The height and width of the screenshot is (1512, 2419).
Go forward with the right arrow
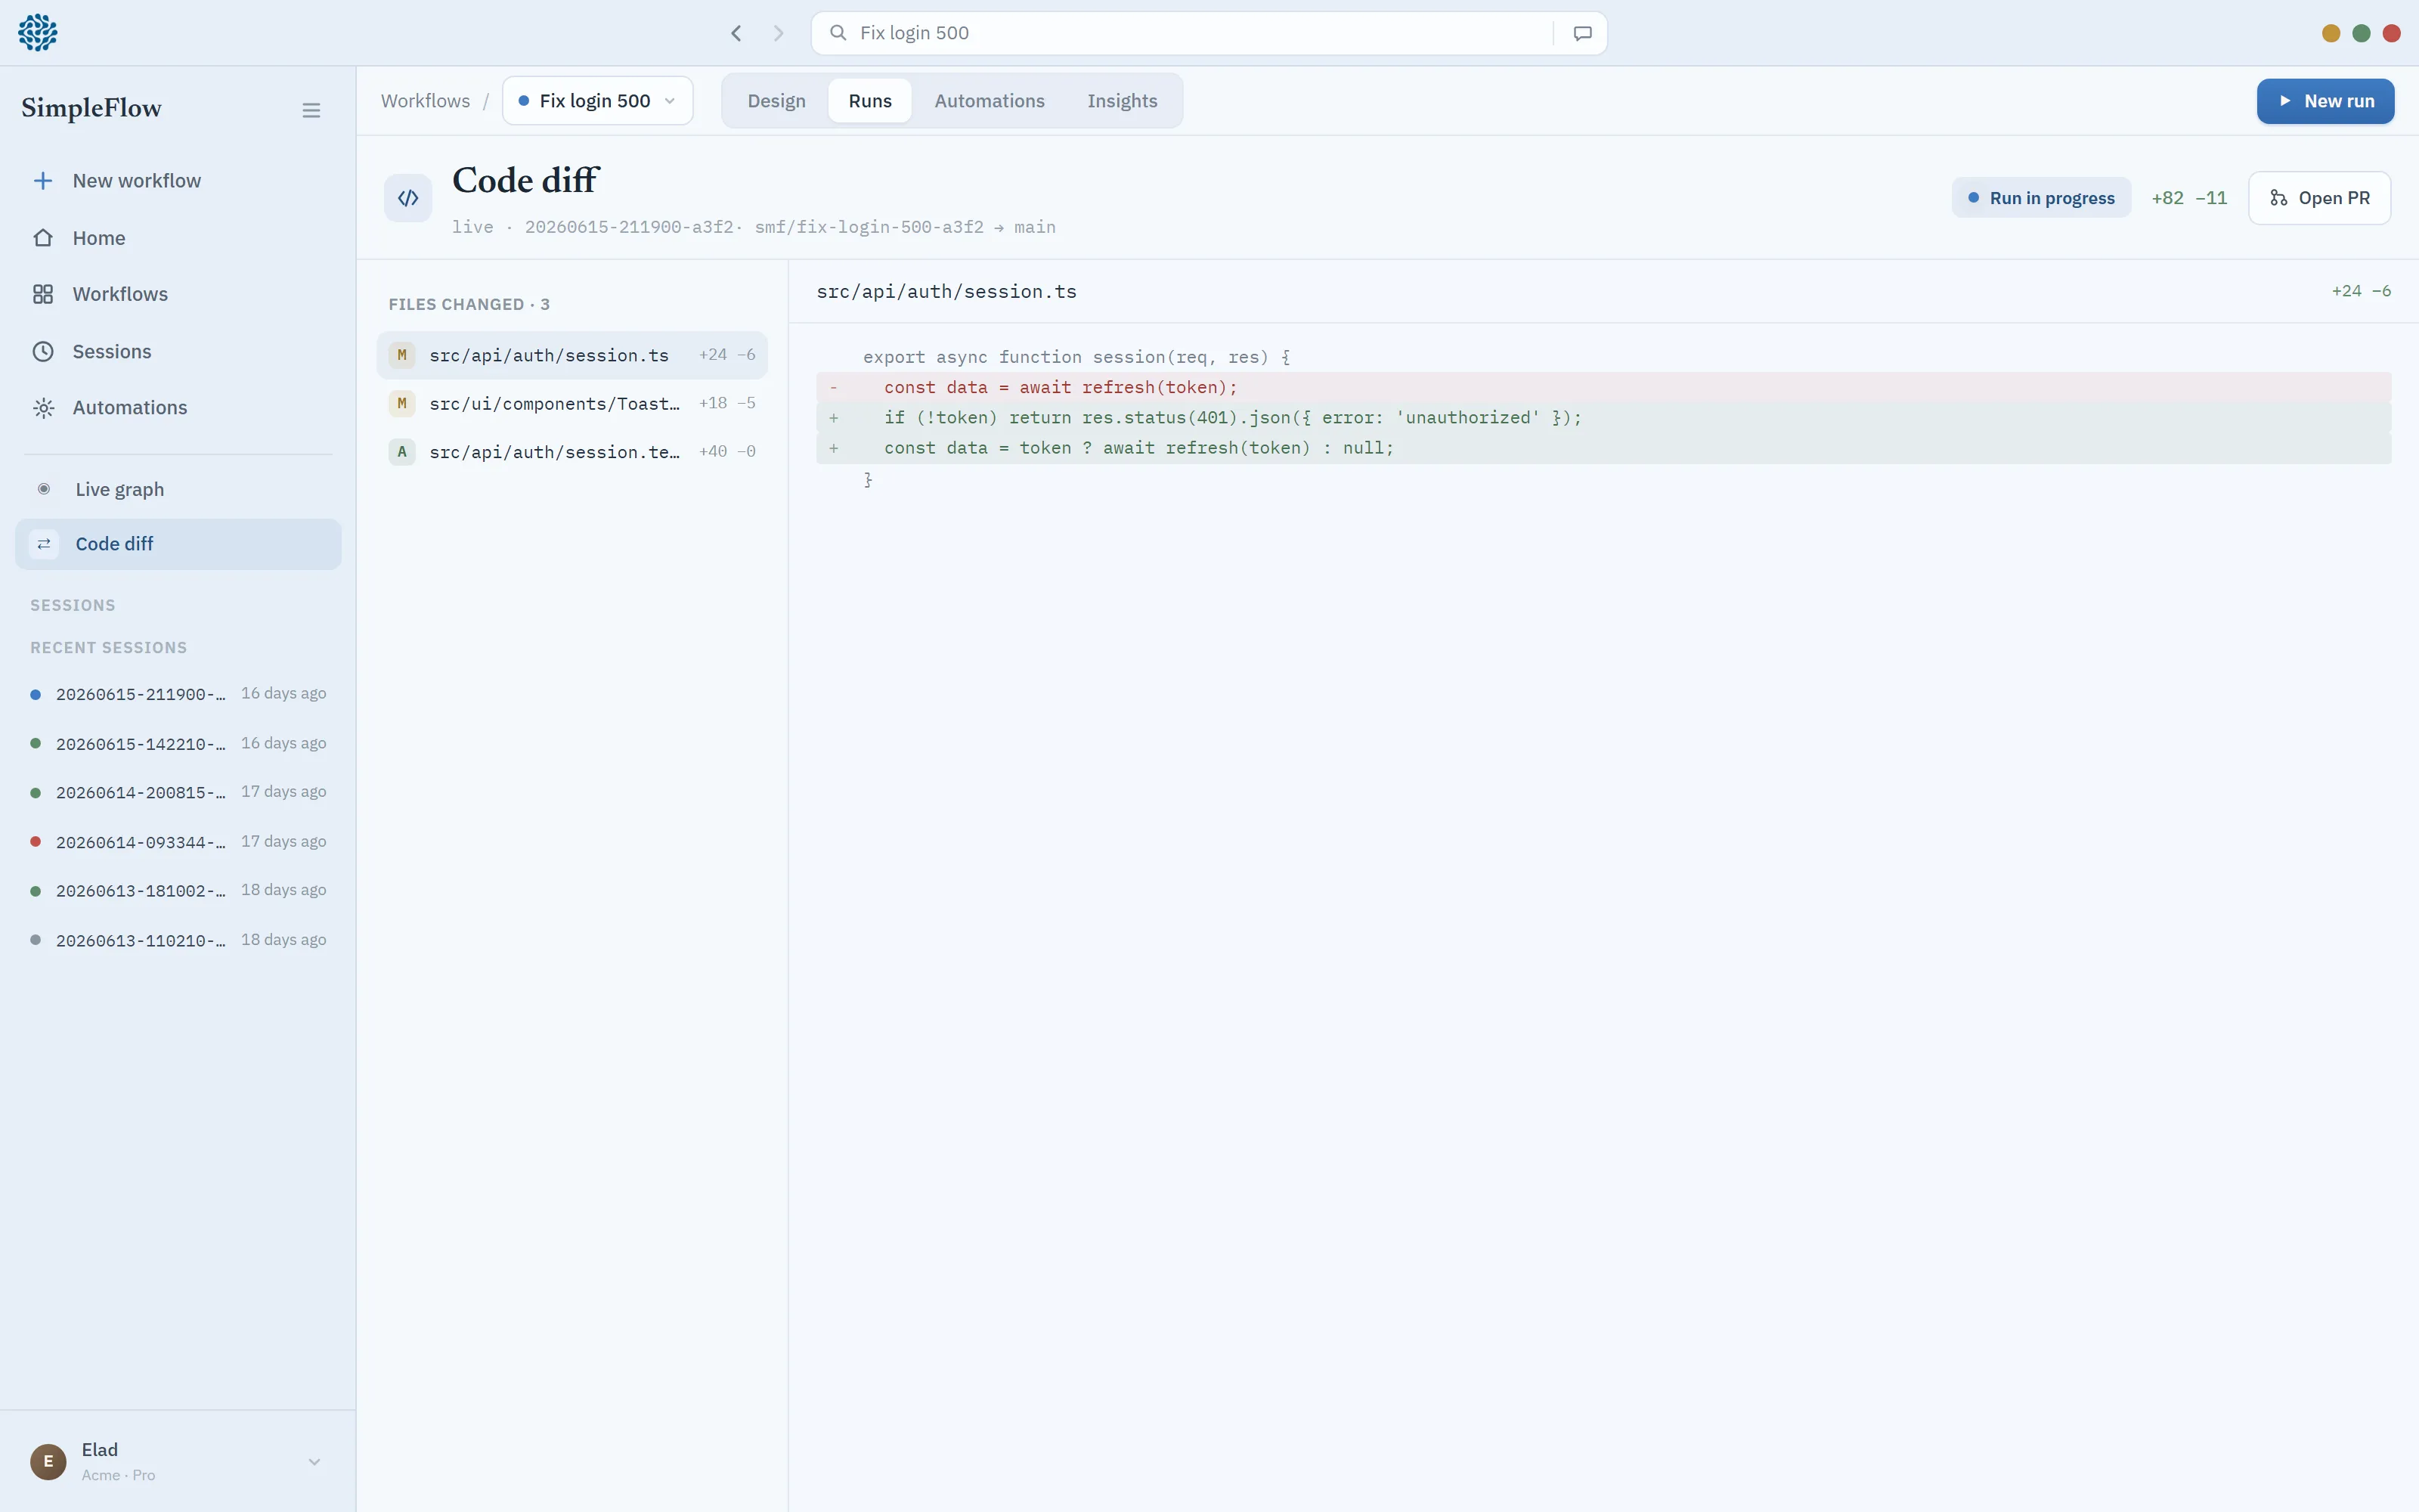click(779, 33)
